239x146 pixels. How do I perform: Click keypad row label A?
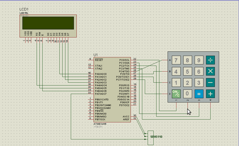point(170,60)
